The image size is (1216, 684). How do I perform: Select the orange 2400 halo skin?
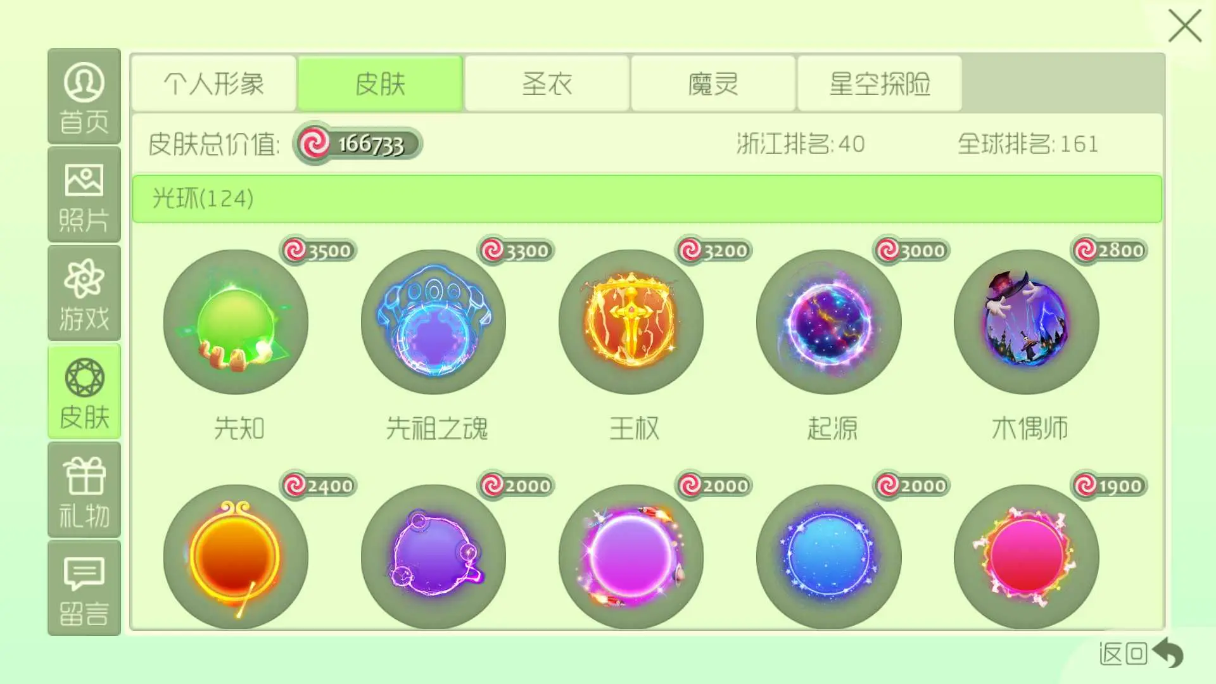point(236,557)
